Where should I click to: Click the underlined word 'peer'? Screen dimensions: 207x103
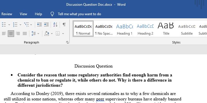tap(100, 99)
